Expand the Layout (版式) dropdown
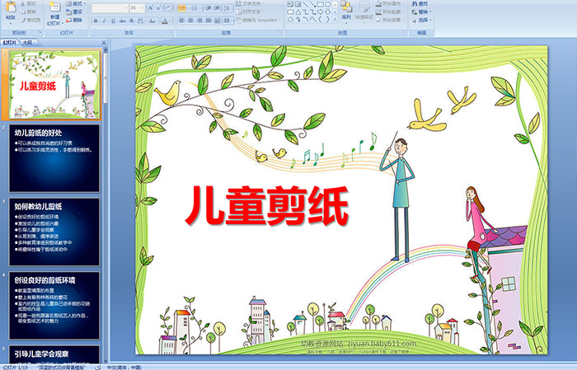Image resolution: width=577 pixels, height=370 pixels. (x=76, y=3)
